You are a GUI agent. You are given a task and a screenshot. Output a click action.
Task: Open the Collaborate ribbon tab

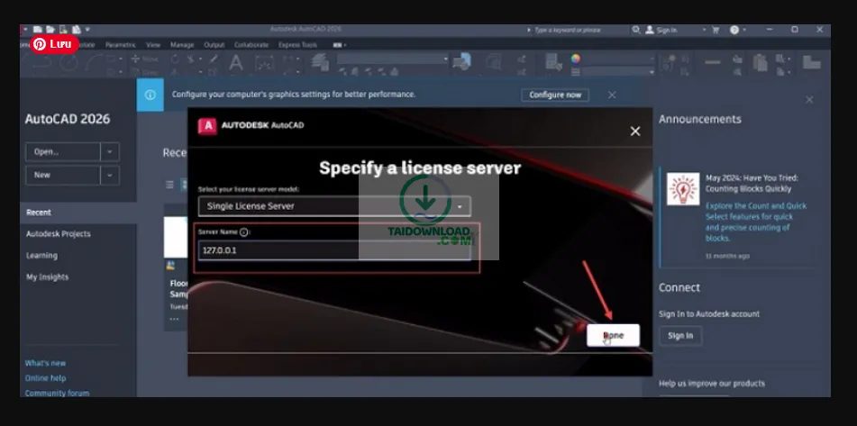click(251, 45)
